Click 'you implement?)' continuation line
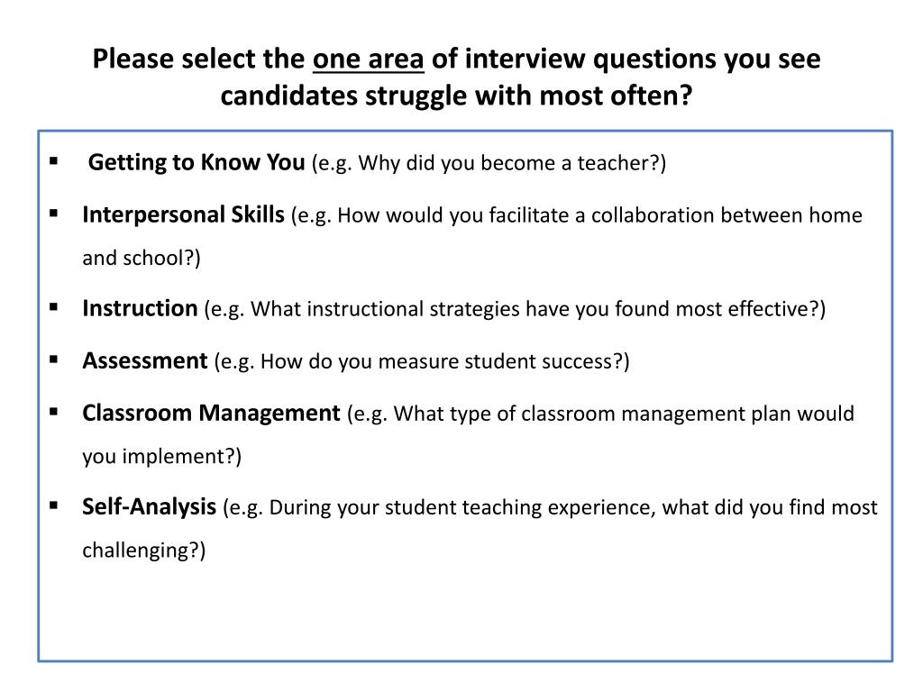 162,457
